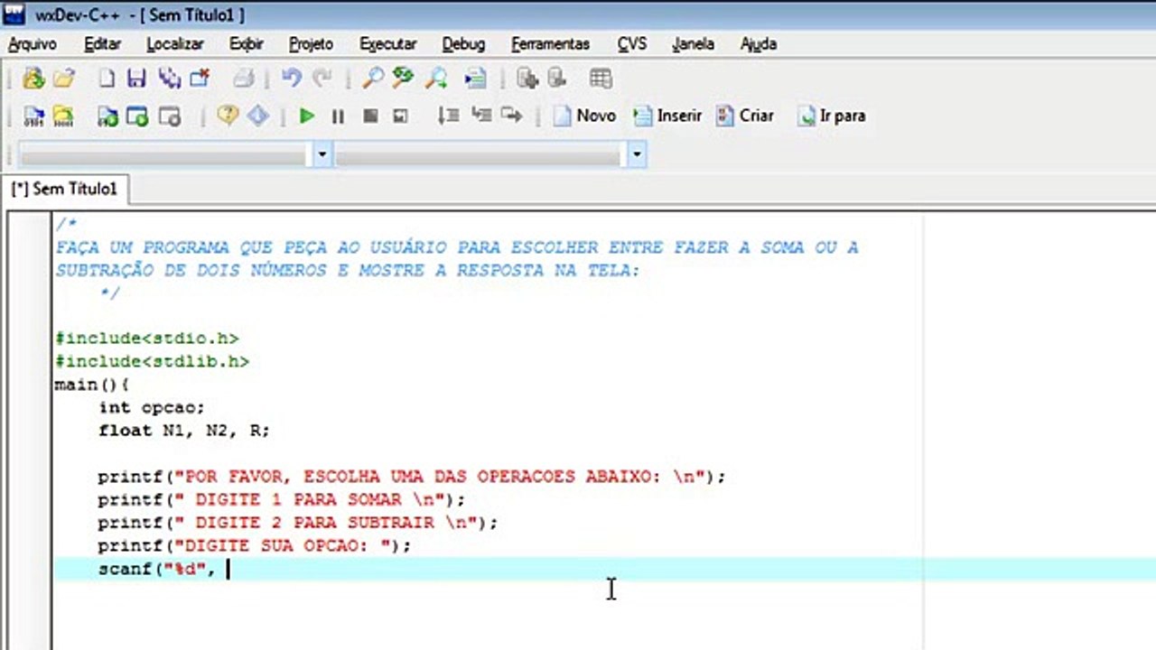Click the #include<stdio.h> line
Viewport: 1156px width, 650px height.
click(x=147, y=339)
